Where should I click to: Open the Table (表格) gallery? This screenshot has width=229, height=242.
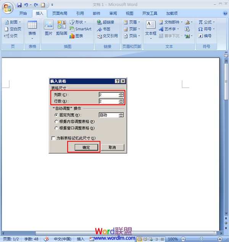coord(32,30)
